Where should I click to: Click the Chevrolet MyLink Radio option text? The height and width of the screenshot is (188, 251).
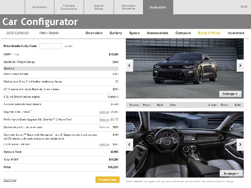pyautogui.click(x=51, y=137)
